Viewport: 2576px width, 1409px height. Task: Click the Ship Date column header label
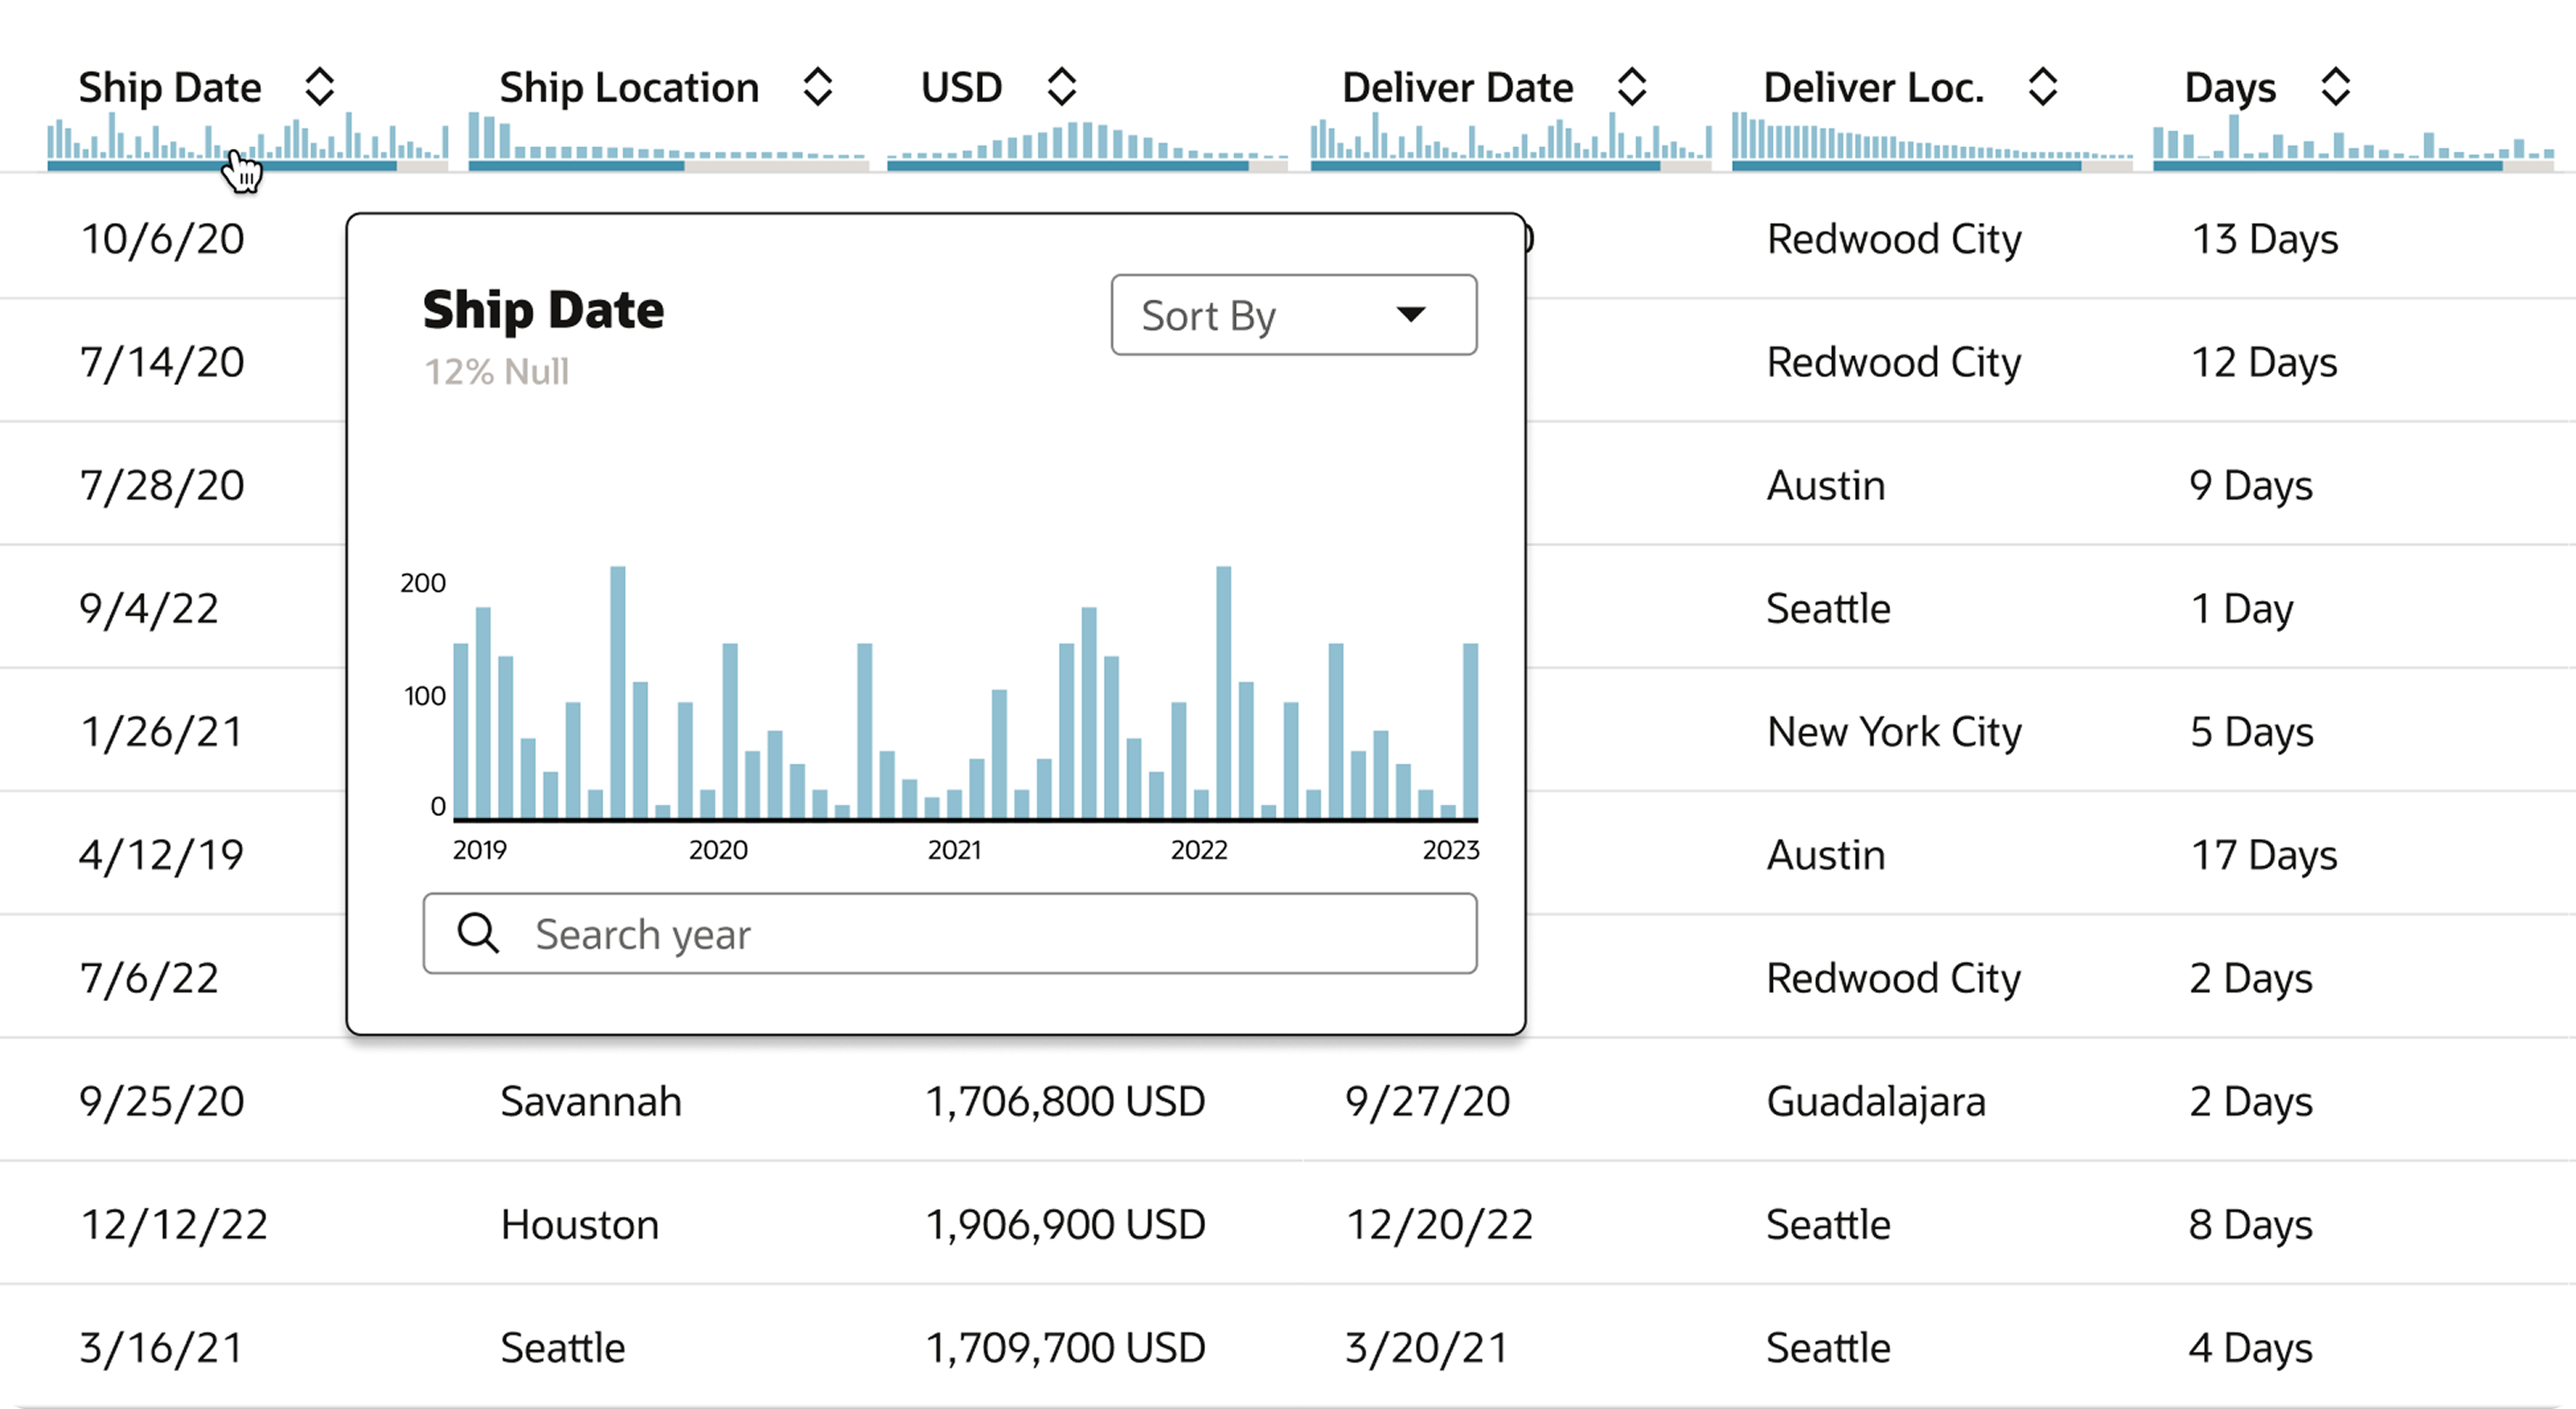point(169,88)
